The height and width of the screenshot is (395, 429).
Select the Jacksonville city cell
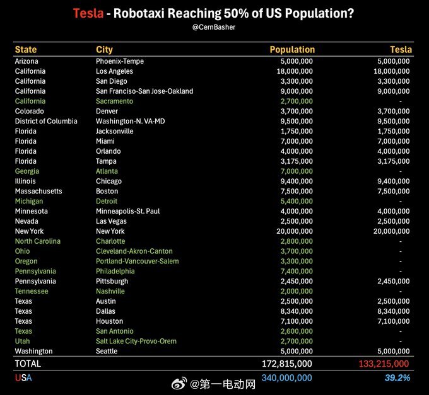pyautogui.click(x=115, y=132)
